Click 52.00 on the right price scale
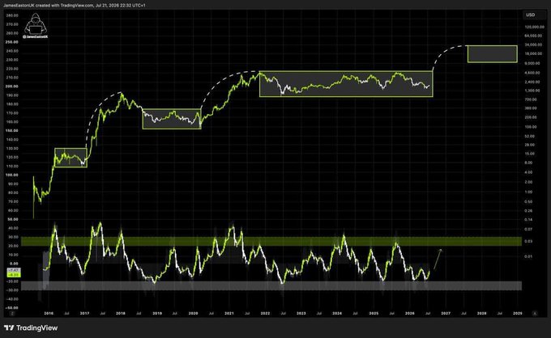Screen dimensions: 551x338 530,136
